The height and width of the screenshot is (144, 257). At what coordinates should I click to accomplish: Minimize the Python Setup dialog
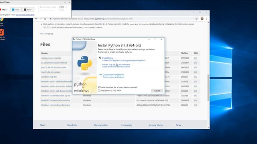[x=149, y=39]
